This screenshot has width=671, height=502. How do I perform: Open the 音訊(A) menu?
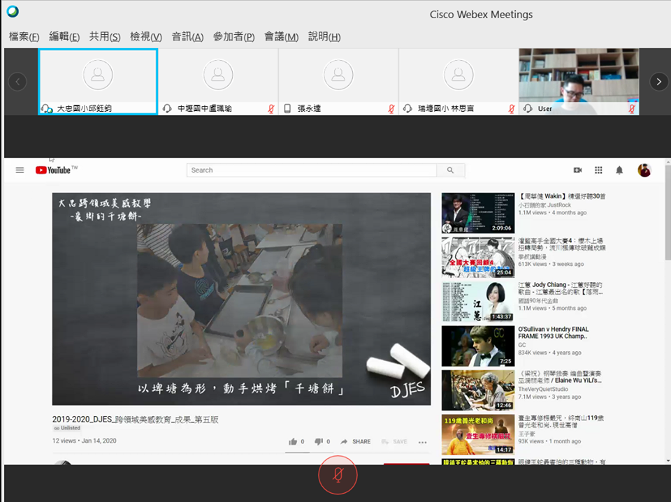187,37
